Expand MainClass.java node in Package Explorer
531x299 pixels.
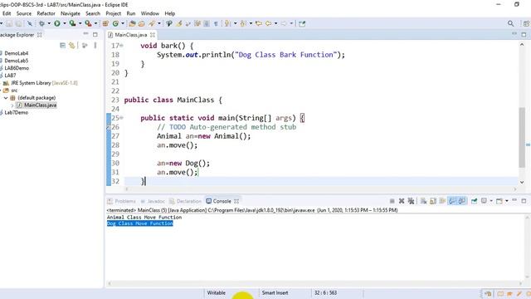tap(12, 105)
